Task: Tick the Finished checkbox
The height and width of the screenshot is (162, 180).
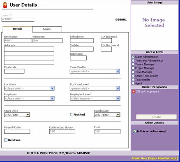Action: [72, 114]
